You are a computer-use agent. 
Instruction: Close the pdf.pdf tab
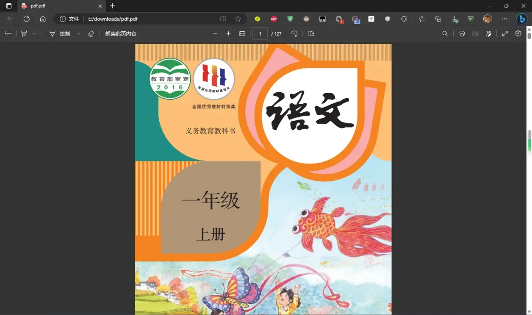100,6
